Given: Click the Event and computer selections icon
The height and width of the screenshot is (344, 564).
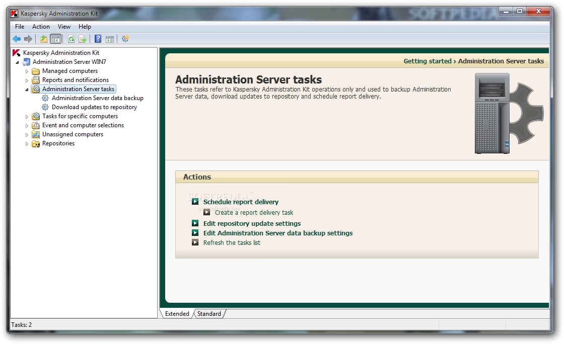Looking at the screenshot, I should [x=36, y=125].
